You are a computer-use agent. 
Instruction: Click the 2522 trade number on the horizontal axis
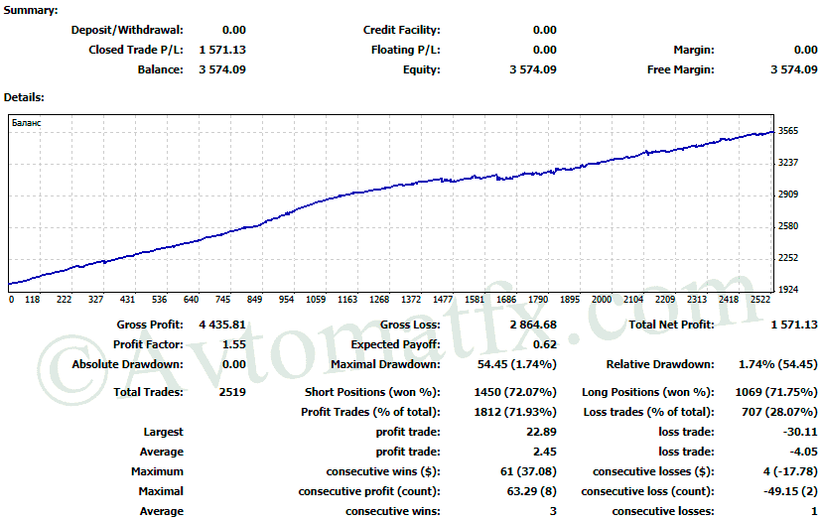tap(759, 299)
